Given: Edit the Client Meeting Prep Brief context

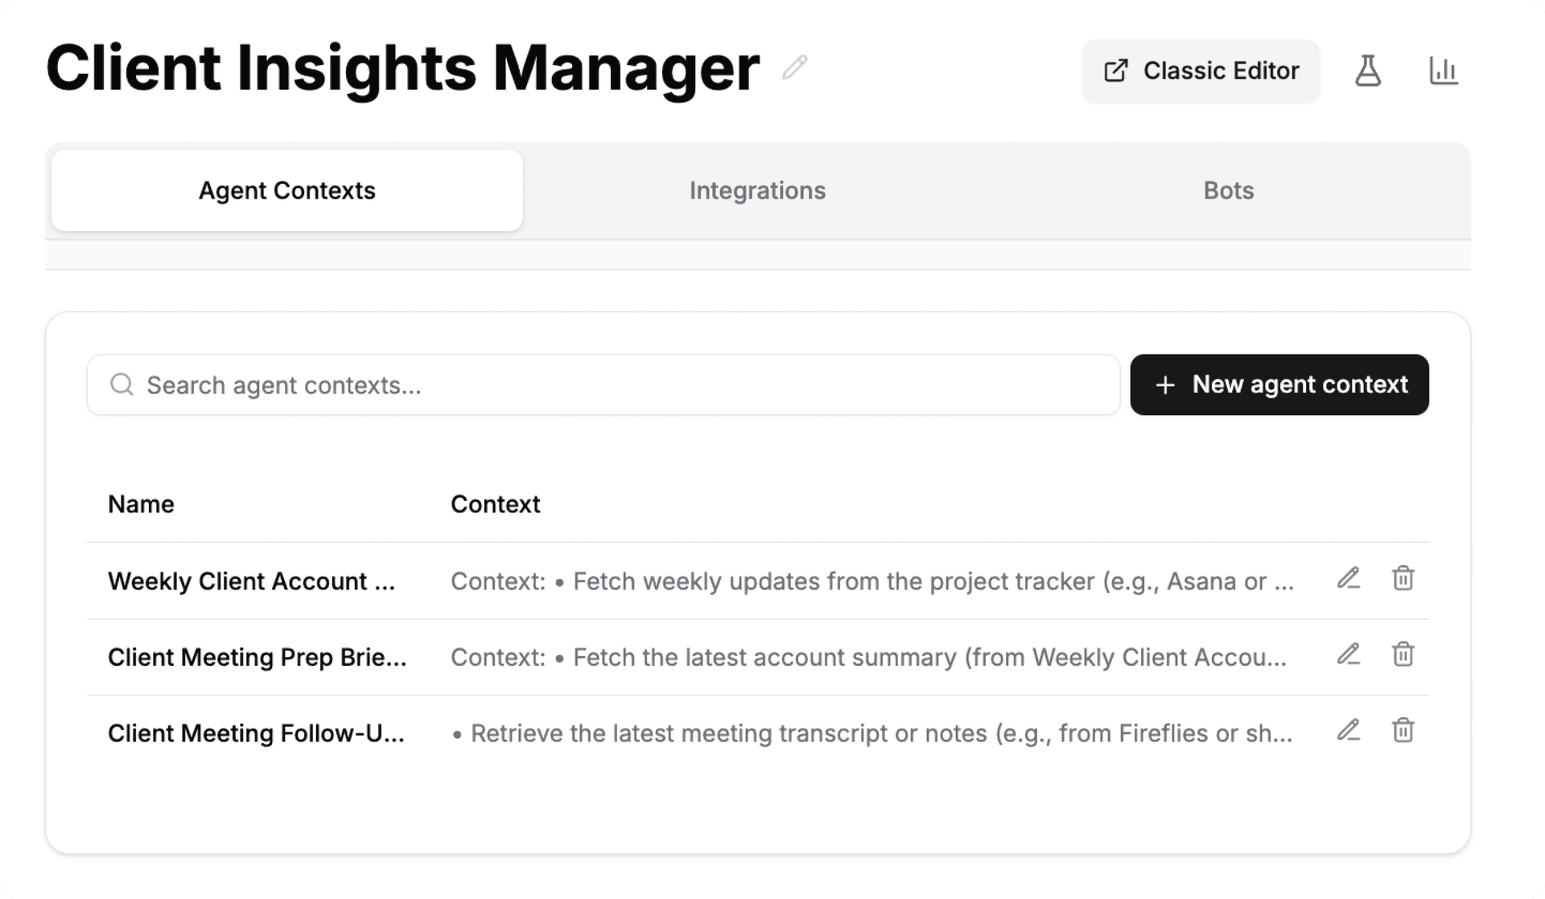Looking at the screenshot, I should pyautogui.click(x=1349, y=655).
